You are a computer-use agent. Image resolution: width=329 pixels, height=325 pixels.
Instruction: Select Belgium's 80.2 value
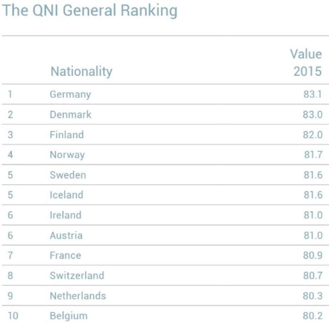click(312, 316)
